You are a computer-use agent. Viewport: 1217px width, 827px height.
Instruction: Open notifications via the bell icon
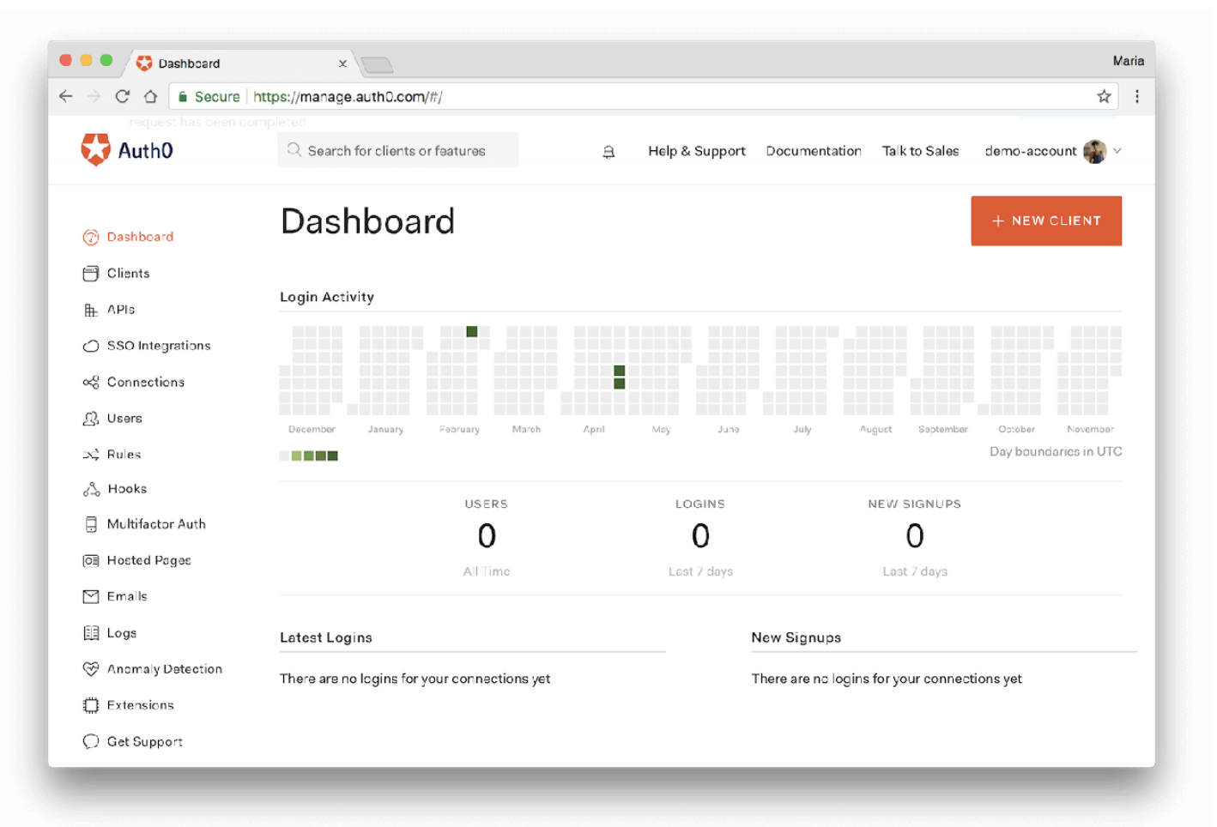(608, 152)
